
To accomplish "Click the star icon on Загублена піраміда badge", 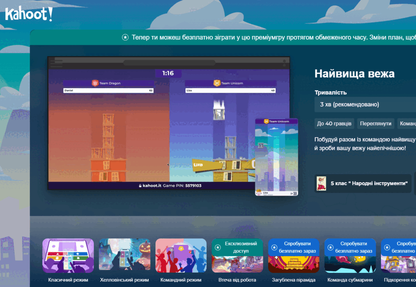I will click(x=274, y=247).
